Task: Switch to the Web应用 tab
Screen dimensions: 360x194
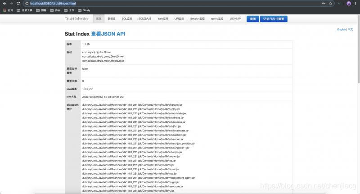Action: point(163,18)
